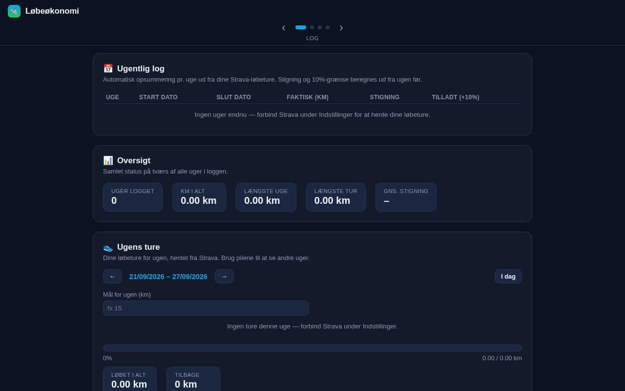Viewport: 625px width, 391px height.
Task: Switch to the fourth page dot
Action: click(328, 27)
